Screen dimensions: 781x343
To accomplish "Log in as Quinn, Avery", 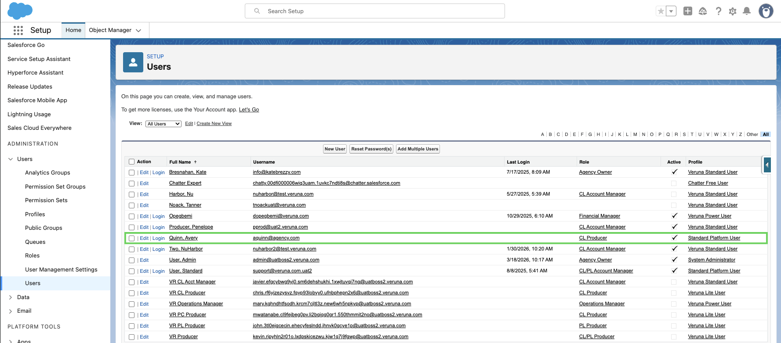I will click(159, 239).
